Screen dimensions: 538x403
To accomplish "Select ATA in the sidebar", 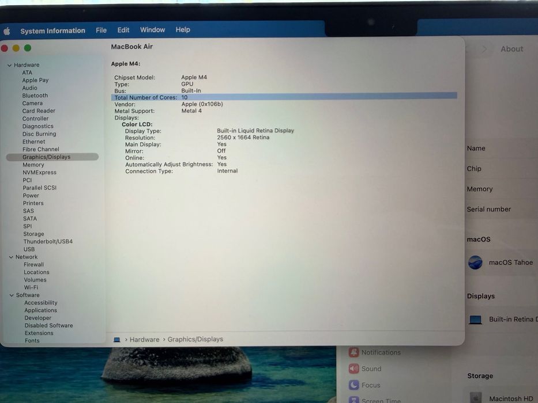I will click(27, 73).
